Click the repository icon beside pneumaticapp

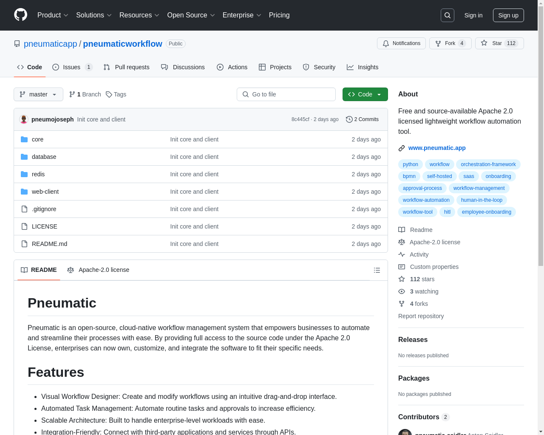pyautogui.click(x=17, y=44)
